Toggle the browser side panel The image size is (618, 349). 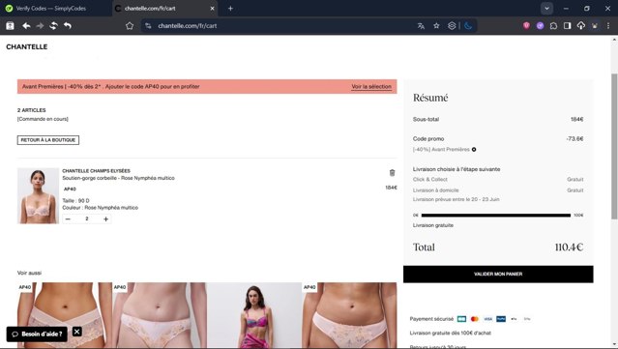click(x=567, y=25)
